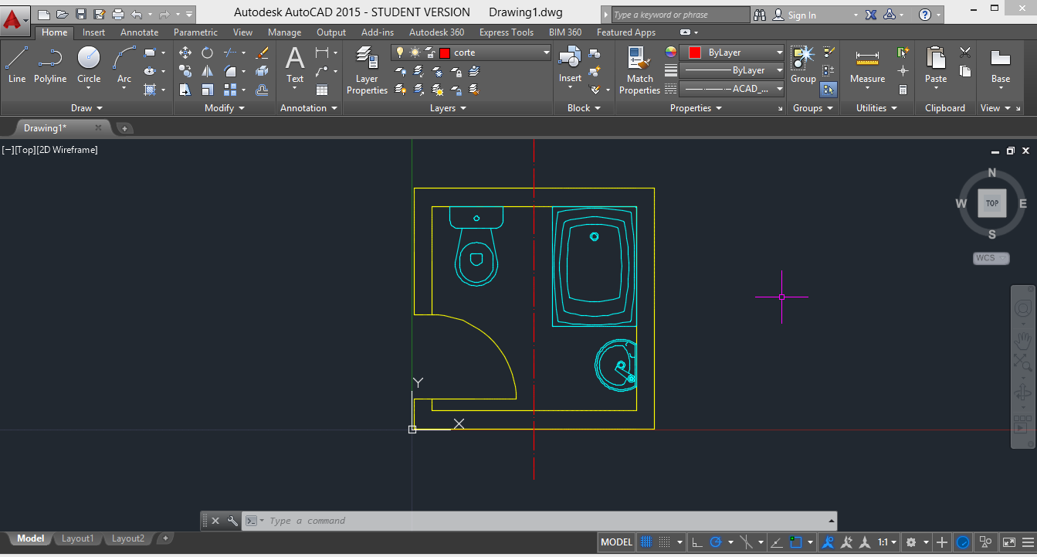Open the Annotate ribbon tab
The width and height of the screenshot is (1037, 557).
[x=139, y=32]
